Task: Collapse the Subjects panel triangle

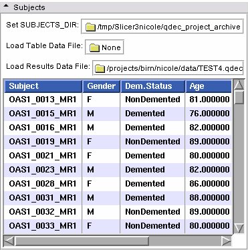Action: (x=6, y=7)
